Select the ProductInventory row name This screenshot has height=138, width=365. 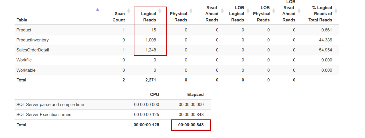[33, 40]
